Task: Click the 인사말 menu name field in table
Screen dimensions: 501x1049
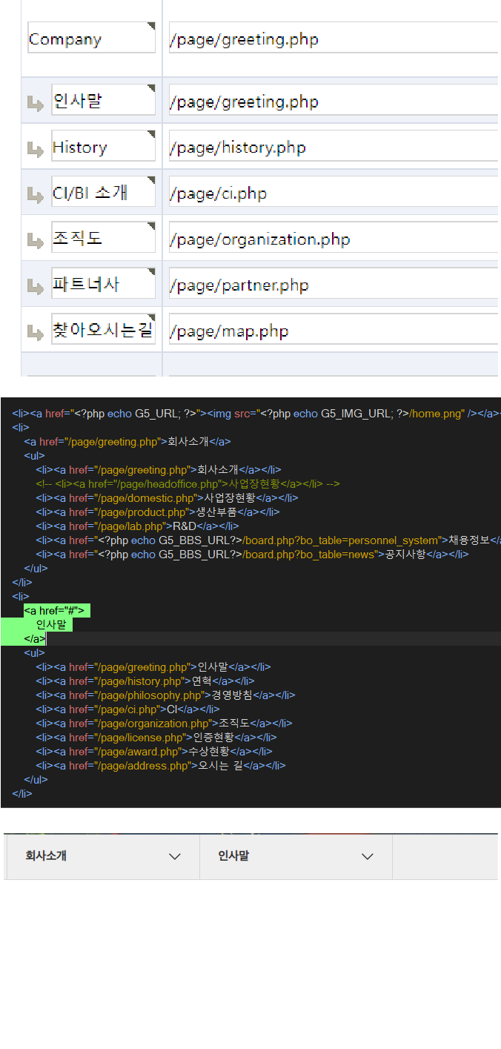Action: (x=104, y=99)
